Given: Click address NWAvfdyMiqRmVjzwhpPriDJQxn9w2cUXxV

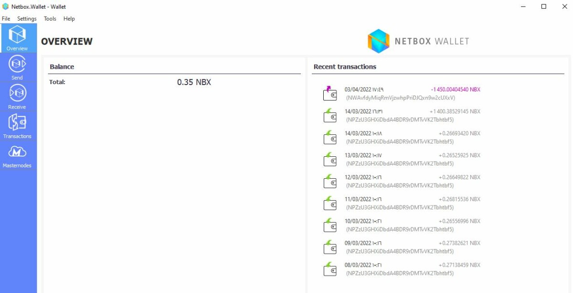Looking at the screenshot, I should pyautogui.click(x=400, y=98).
